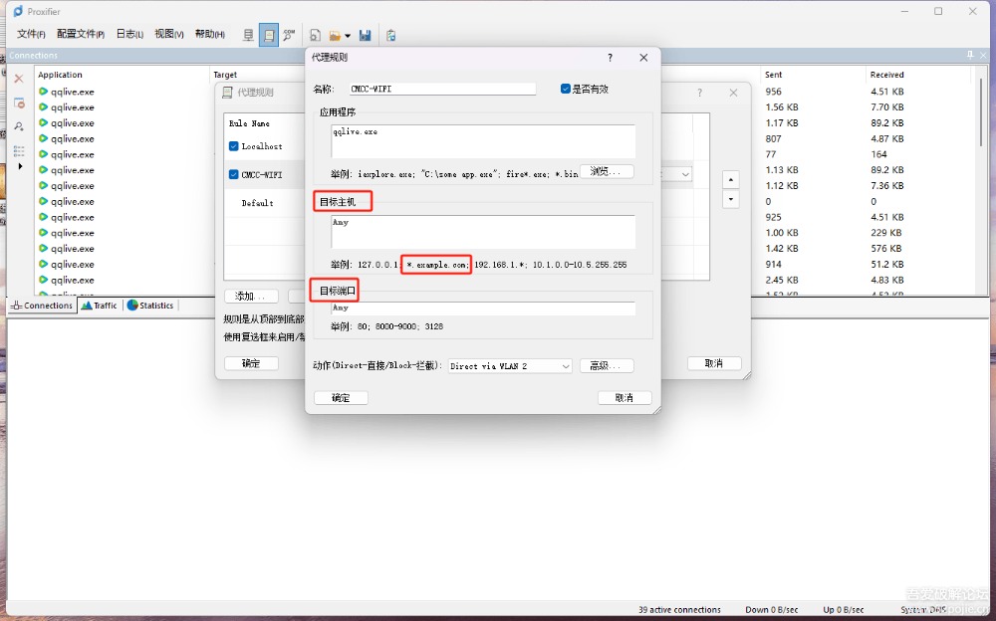Click the 576 KB Received cell
This screenshot has width=996, height=621.
886,248
